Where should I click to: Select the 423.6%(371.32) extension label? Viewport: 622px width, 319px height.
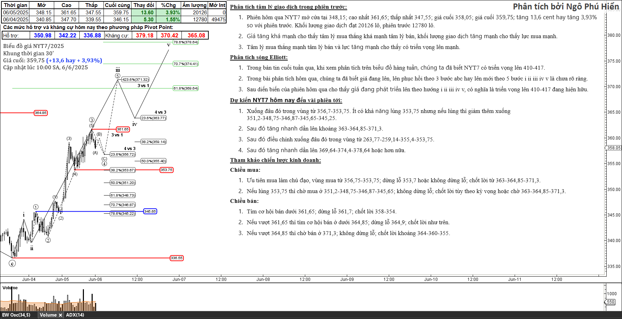click(x=135, y=80)
